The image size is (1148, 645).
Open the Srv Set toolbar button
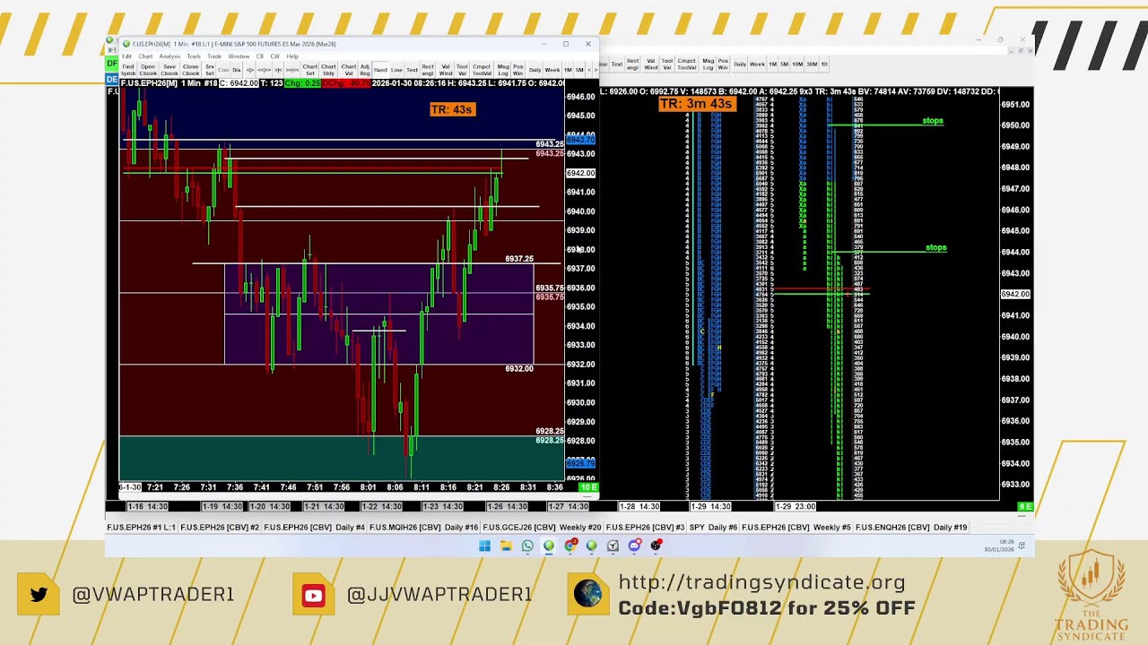coord(210,69)
